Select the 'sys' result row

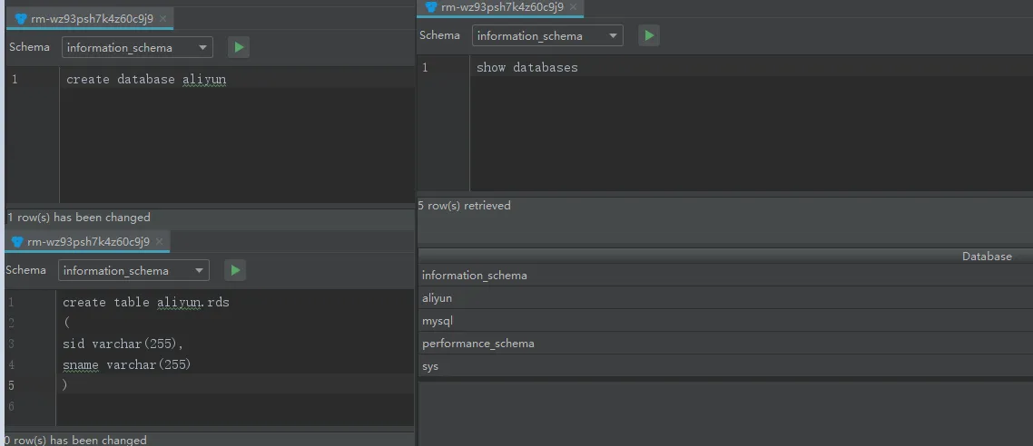pos(725,365)
